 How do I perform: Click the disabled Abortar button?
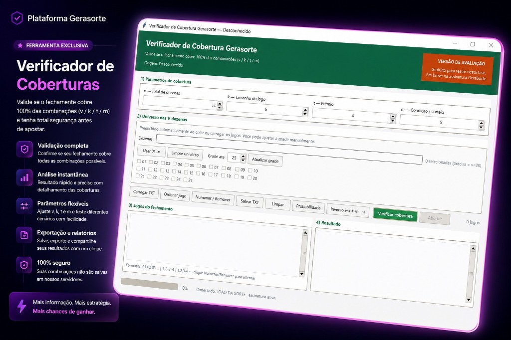[x=435, y=218]
